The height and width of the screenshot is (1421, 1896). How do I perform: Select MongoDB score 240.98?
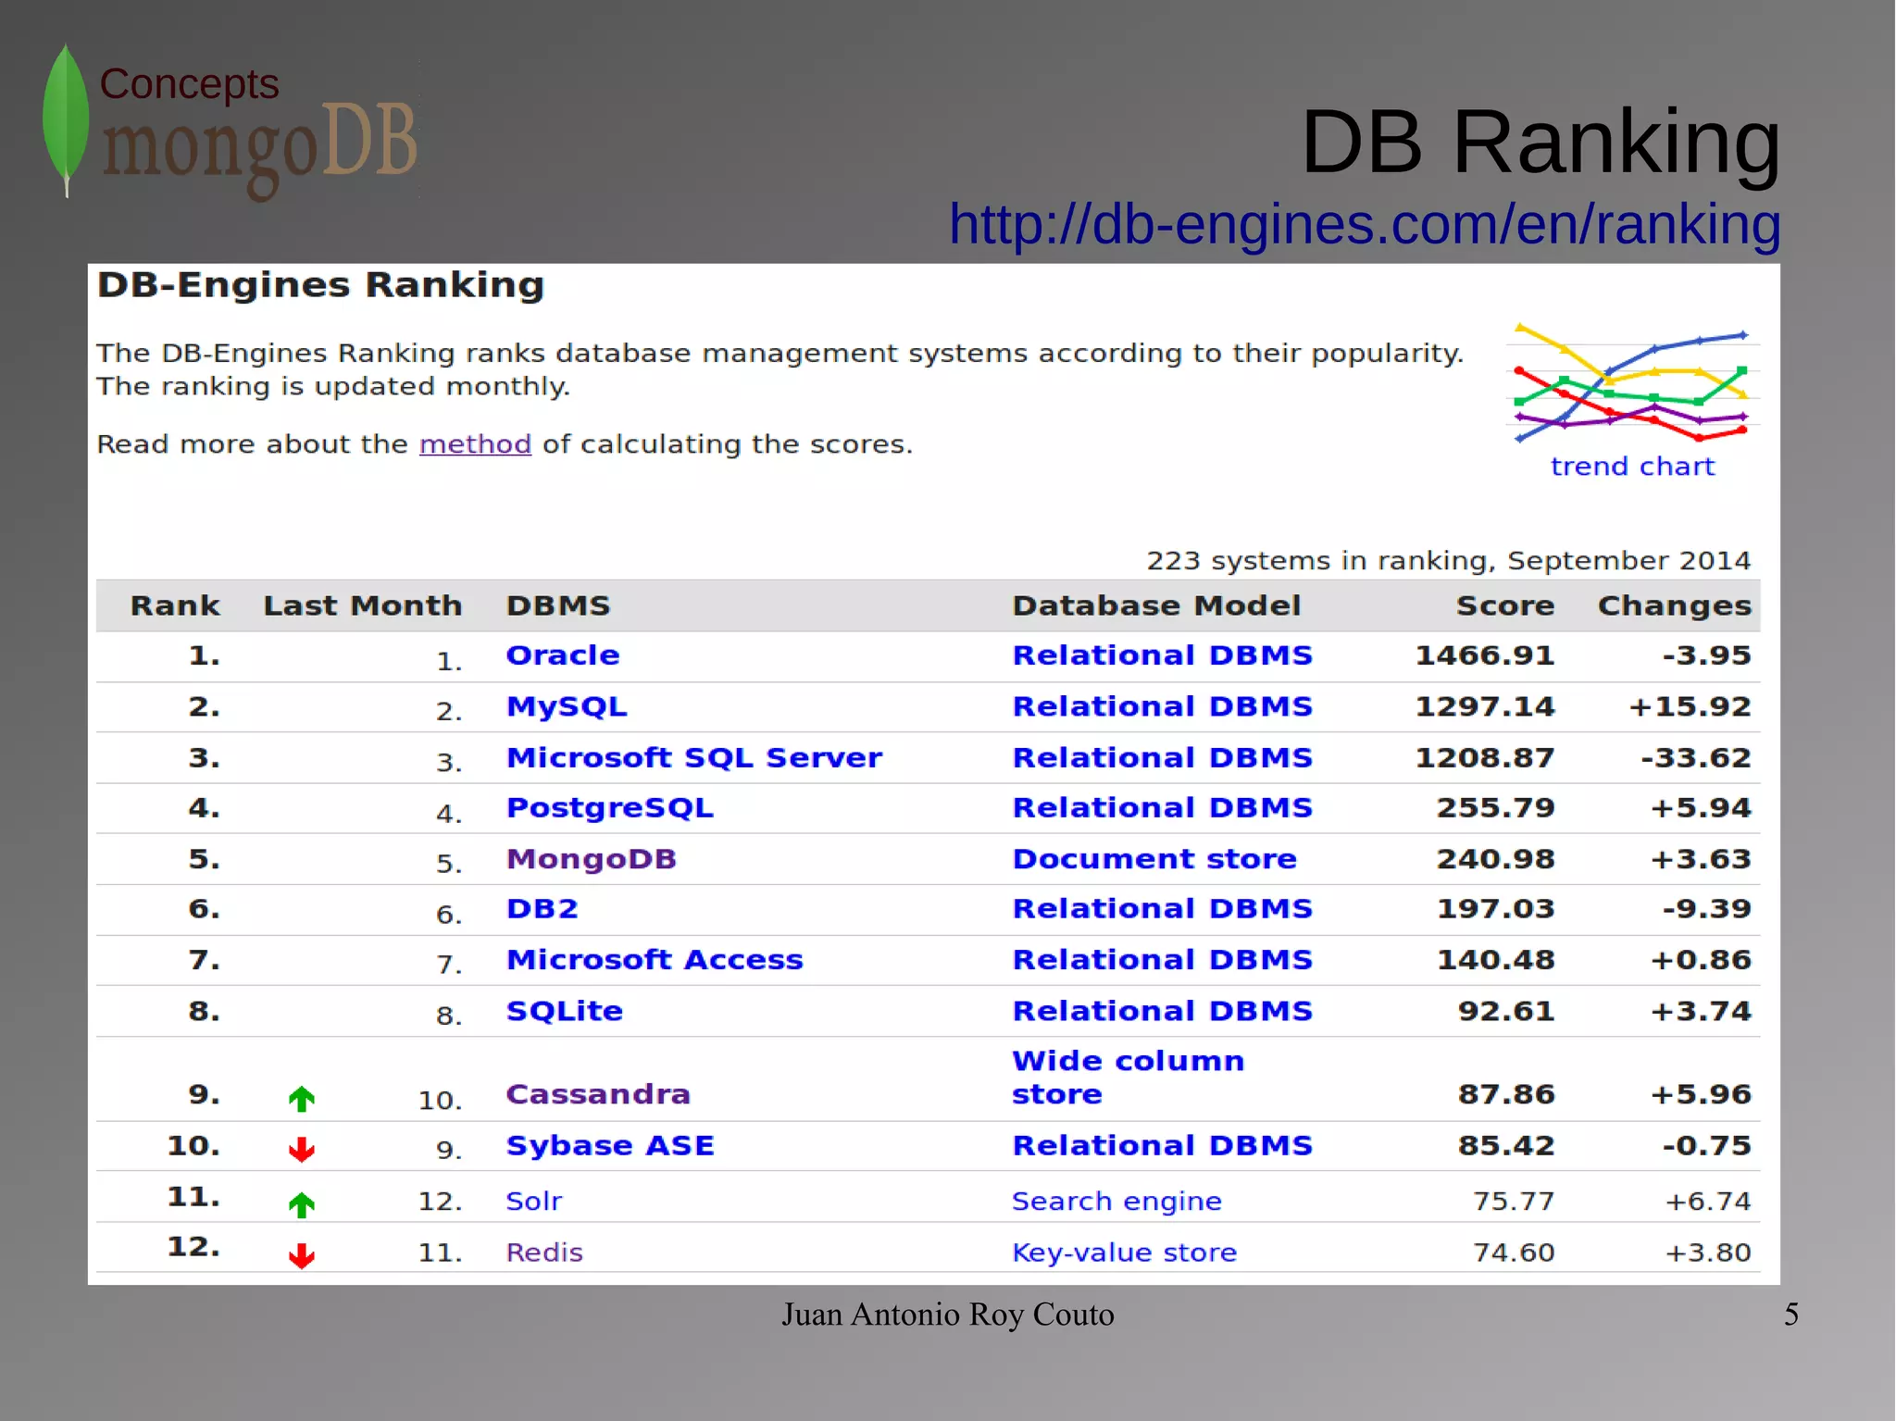tap(1496, 859)
